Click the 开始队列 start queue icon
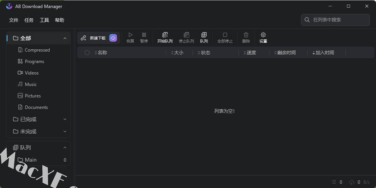The width and height of the screenshot is (376, 188). pos(165,35)
